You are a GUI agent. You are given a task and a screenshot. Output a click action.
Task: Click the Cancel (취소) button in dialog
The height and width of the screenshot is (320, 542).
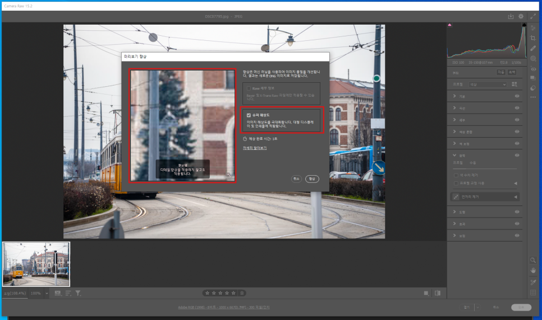click(296, 179)
